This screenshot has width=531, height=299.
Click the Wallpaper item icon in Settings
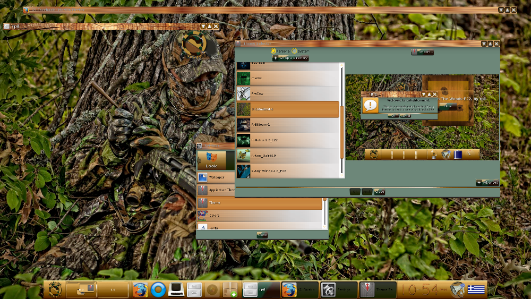tap(202, 177)
